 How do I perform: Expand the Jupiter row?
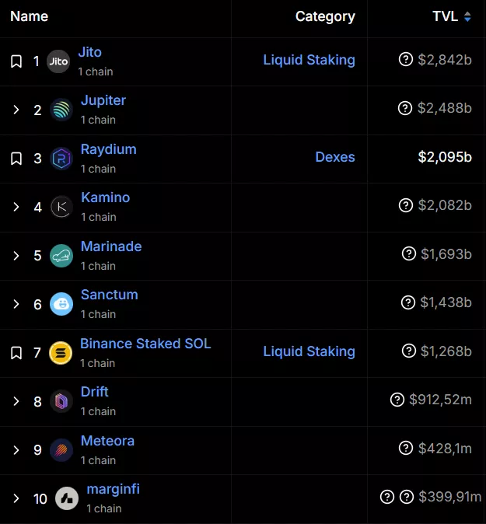(x=16, y=110)
